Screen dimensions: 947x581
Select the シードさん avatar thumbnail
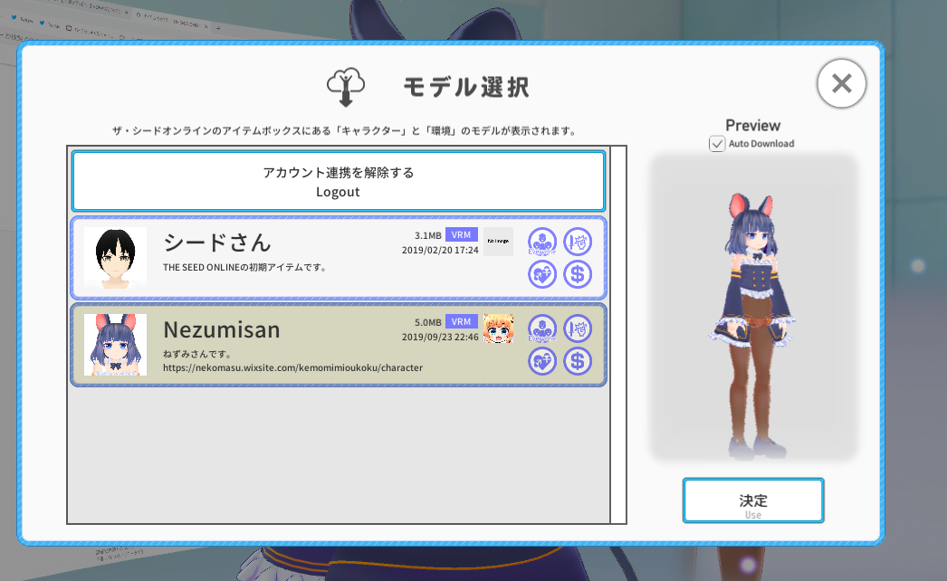point(115,258)
